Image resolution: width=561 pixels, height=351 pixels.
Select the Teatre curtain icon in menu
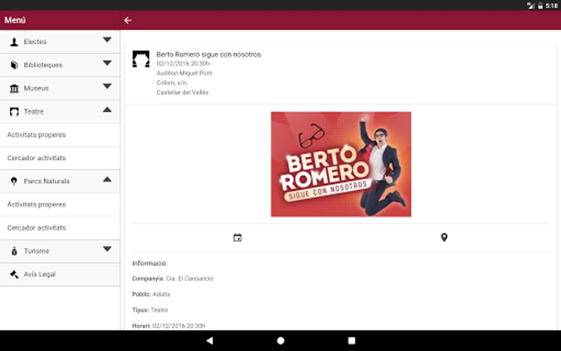pos(14,112)
